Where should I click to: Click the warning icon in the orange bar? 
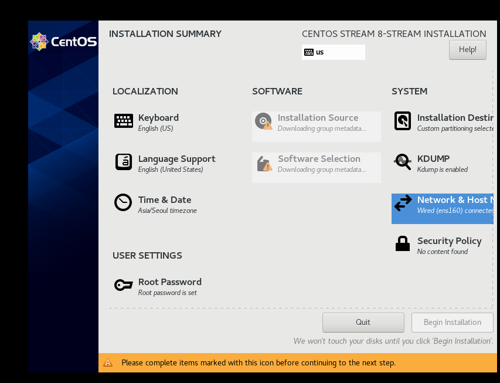[108, 362]
